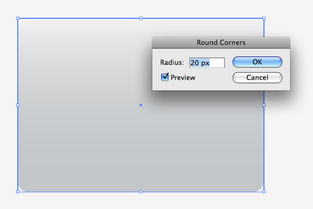This screenshot has height=209, width=313.
Task: Select the middle-right bounding box handle
Action: (264, 105)
